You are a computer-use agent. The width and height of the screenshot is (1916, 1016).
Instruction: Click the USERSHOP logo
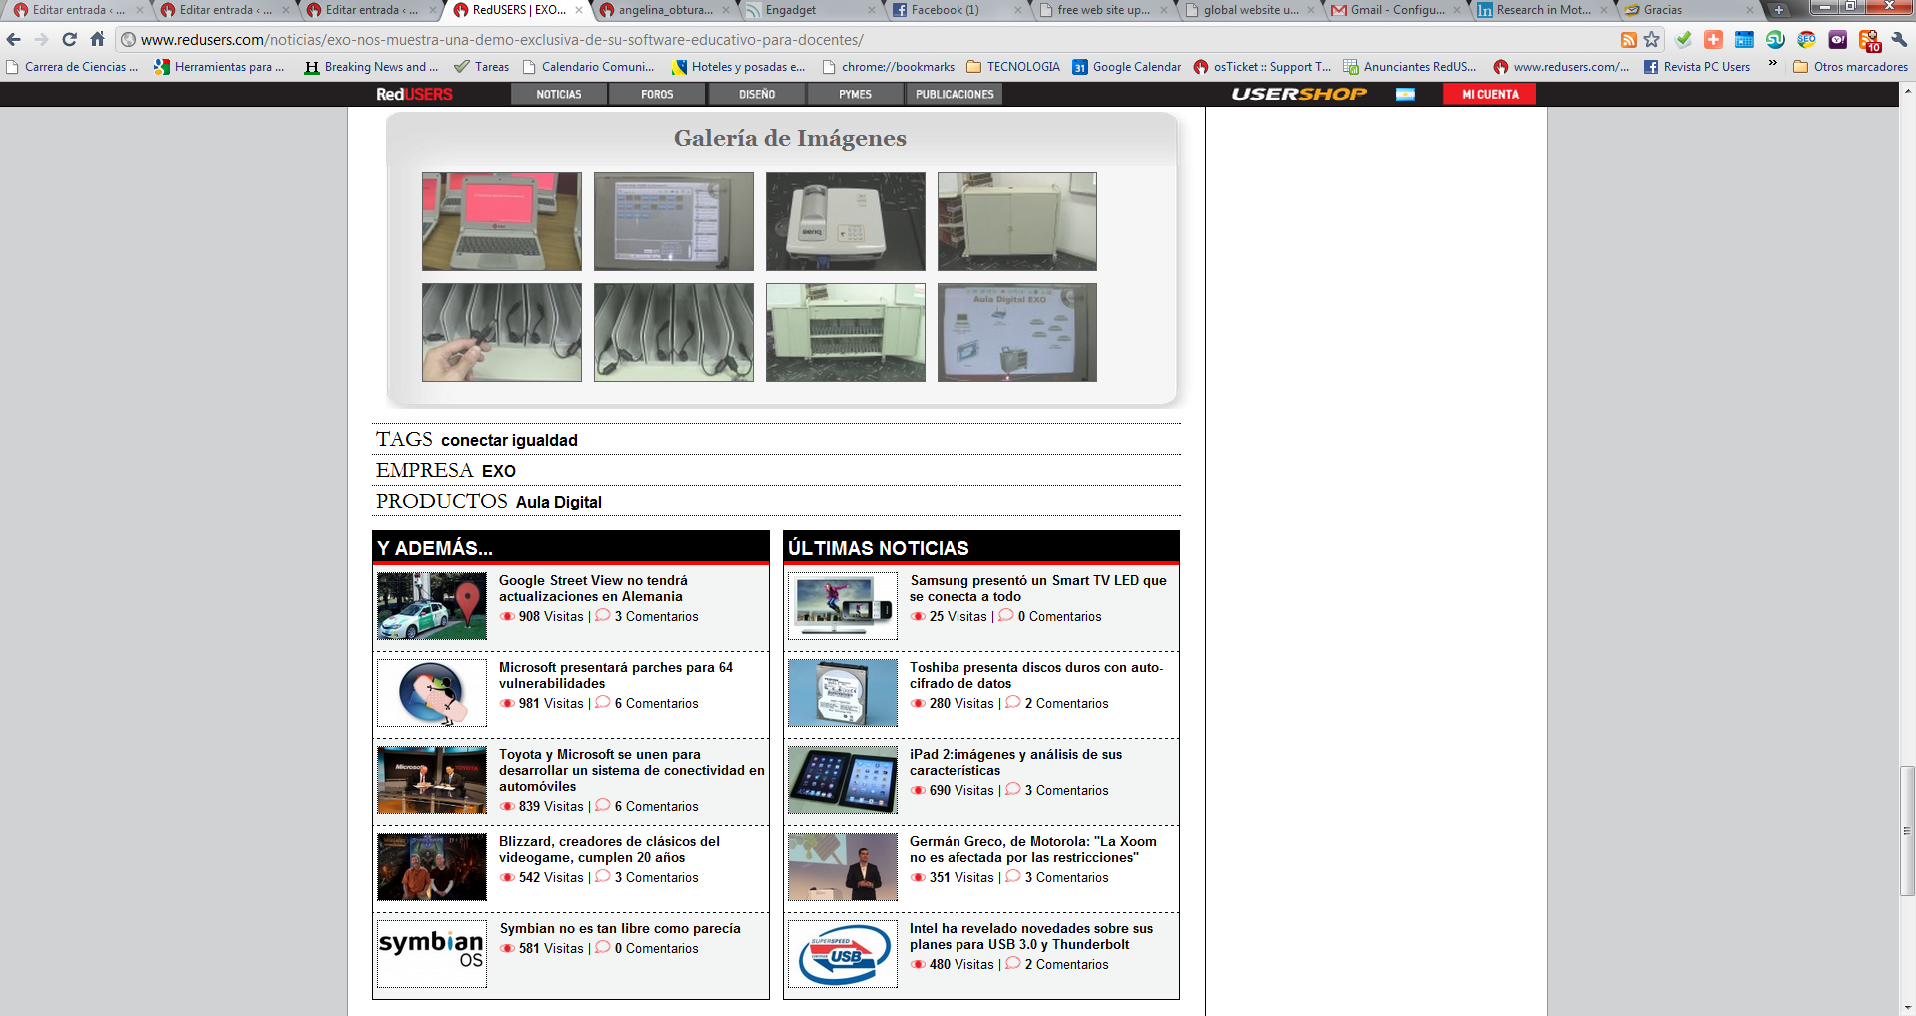click(1299, 94)
